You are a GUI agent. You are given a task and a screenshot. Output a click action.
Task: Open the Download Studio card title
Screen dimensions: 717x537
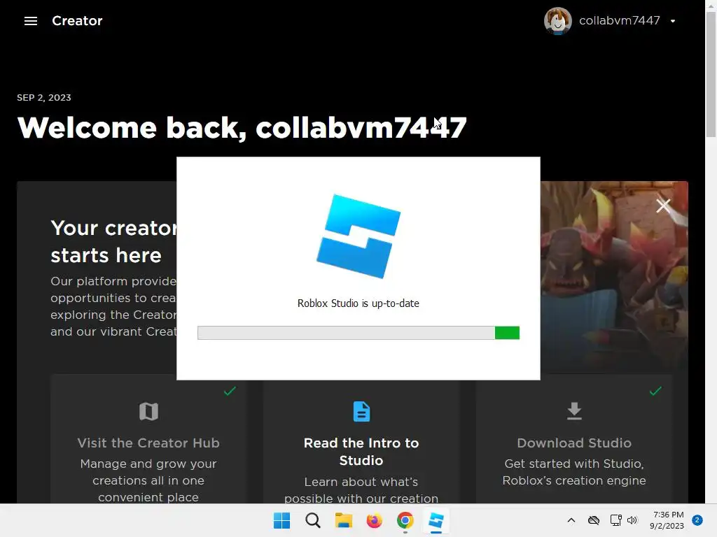[574, 443]
